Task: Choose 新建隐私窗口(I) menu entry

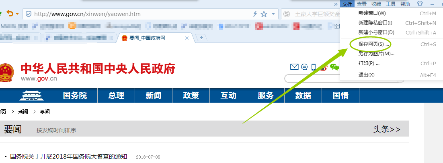Action: pos(375,23)
